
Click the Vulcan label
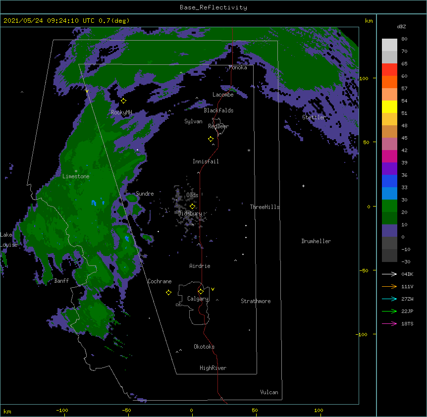pyautogui.click(x=269, y=392)
